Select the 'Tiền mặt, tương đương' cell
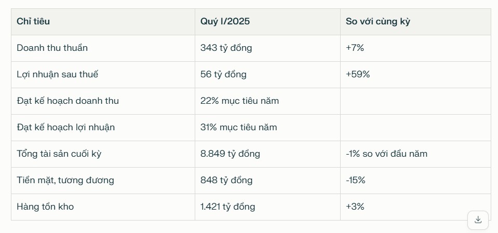 point(65,180)
